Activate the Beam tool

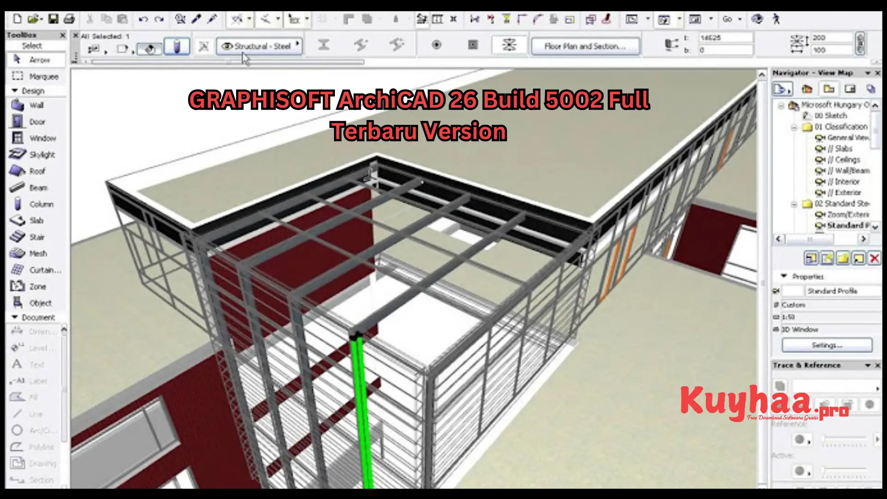point(36,188)
